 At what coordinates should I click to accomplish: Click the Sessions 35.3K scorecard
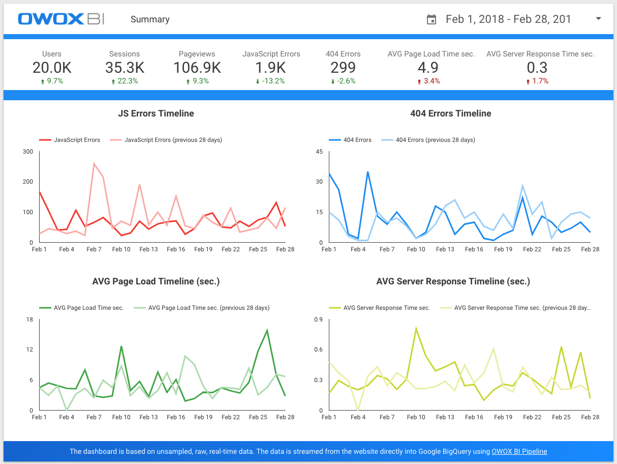pos(125,67)
